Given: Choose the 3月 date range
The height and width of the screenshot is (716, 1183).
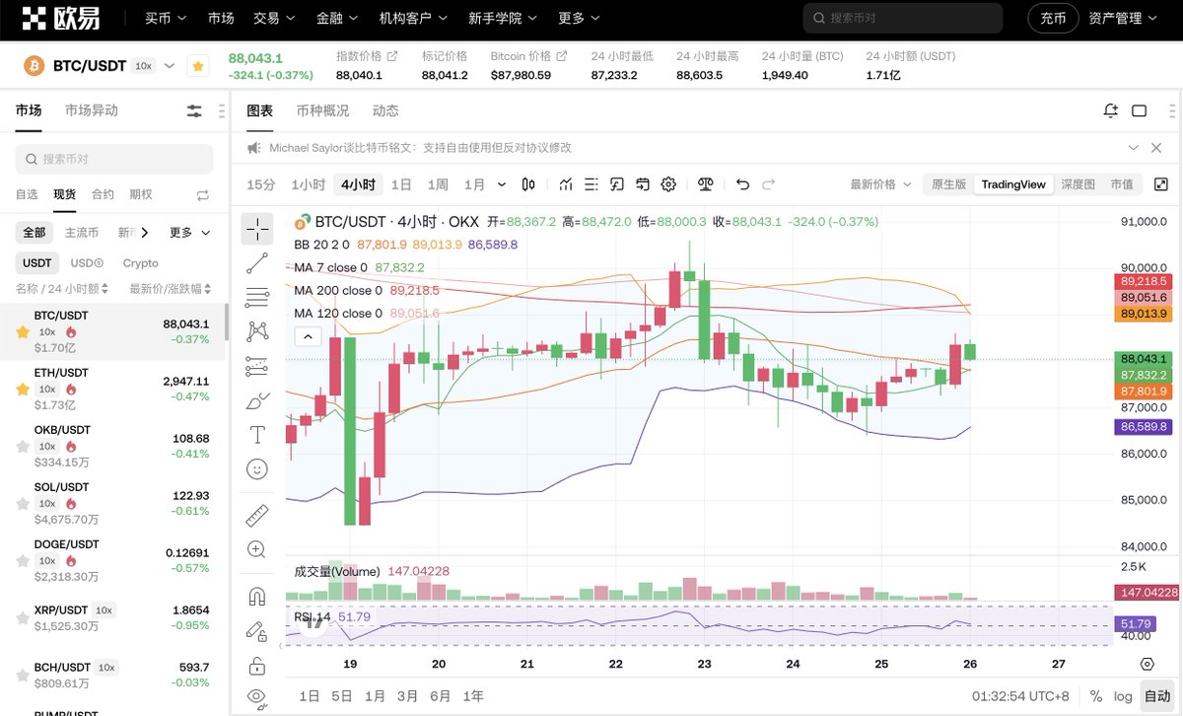Looking at the screenshot, I should [407, 695].
